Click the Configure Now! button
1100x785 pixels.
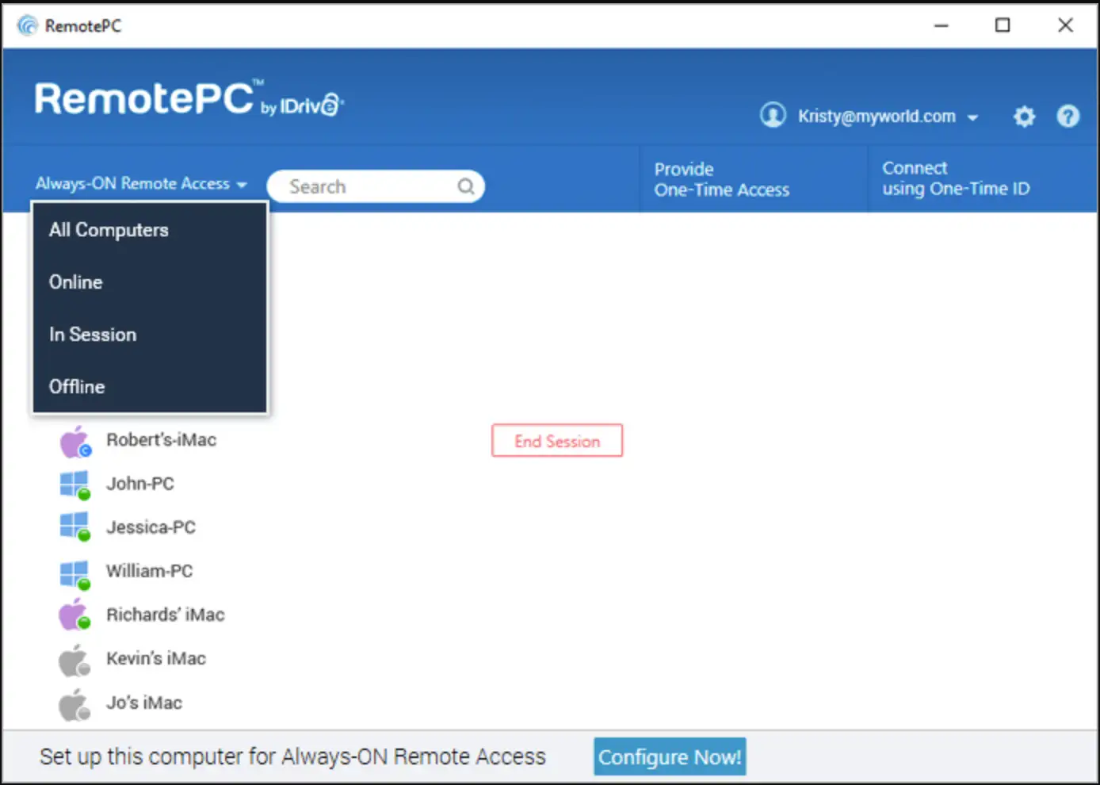tap(670, 757)
